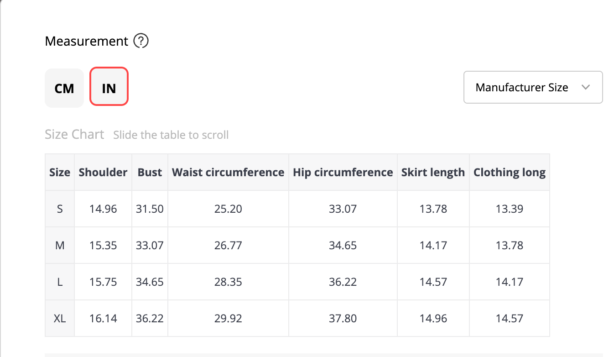Switch measurement units to CM

click(x=64, y=88)
